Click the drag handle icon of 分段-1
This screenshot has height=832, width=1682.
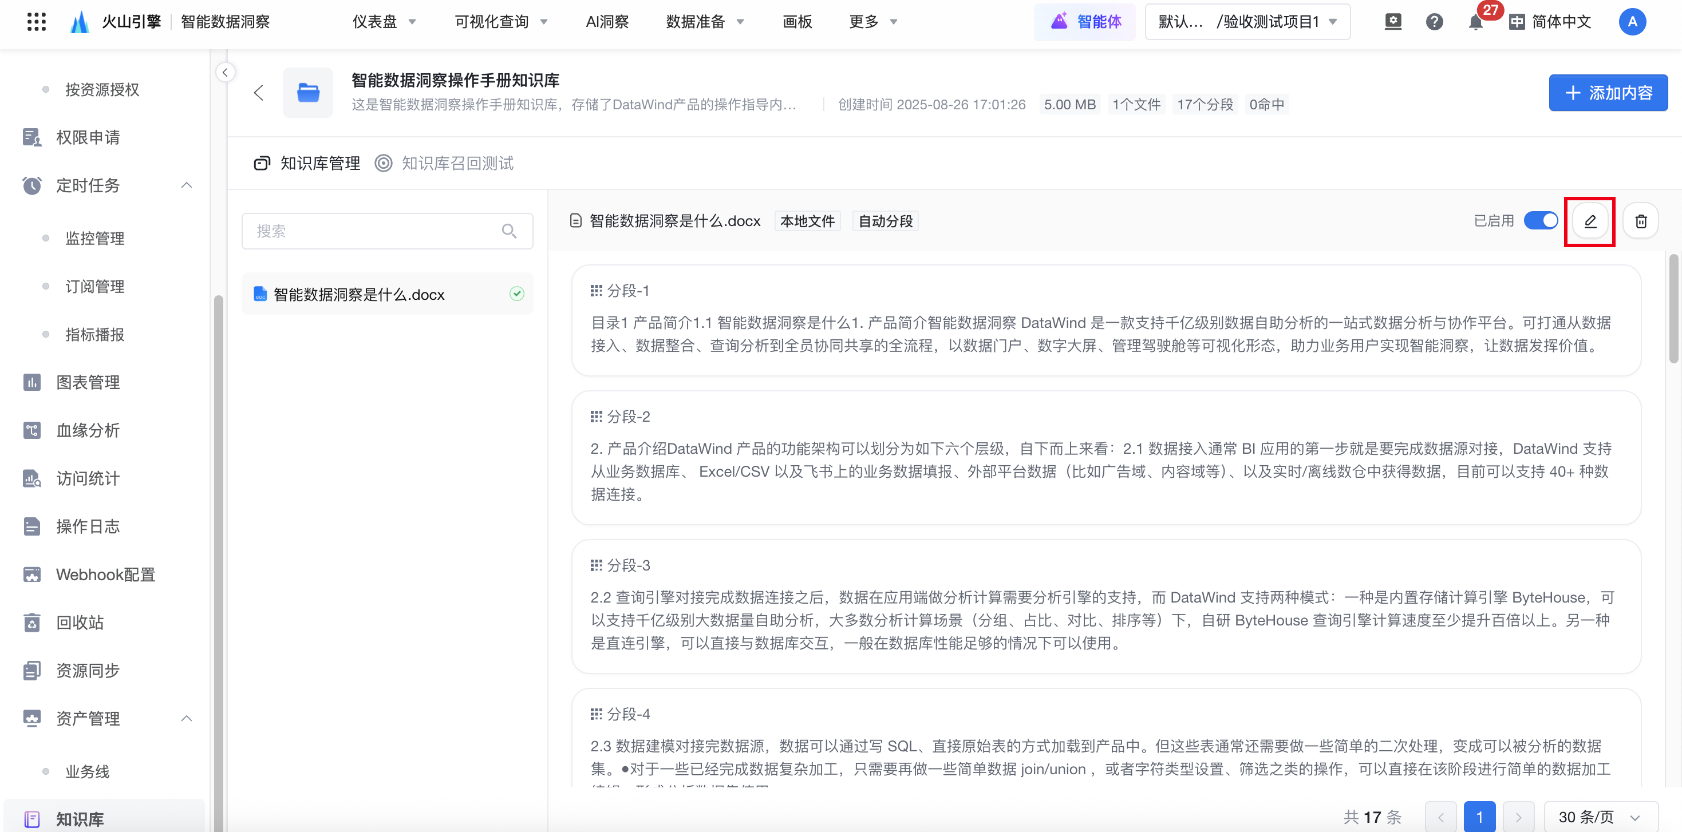[595, 290]
